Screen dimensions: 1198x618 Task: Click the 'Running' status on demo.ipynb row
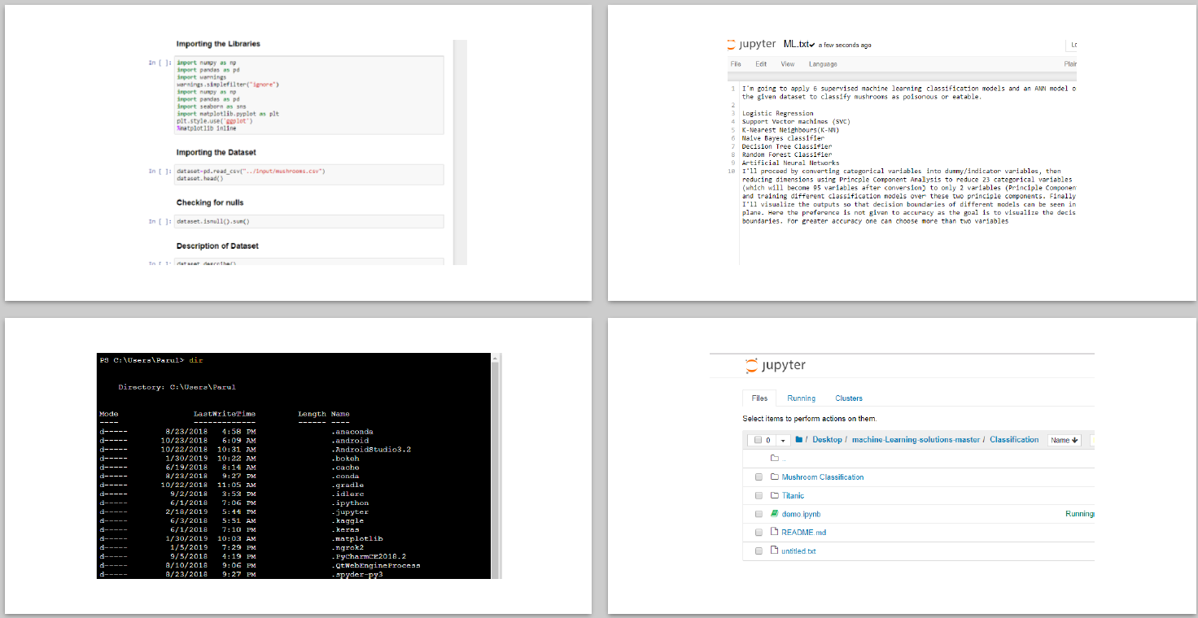coord(1080,514)
